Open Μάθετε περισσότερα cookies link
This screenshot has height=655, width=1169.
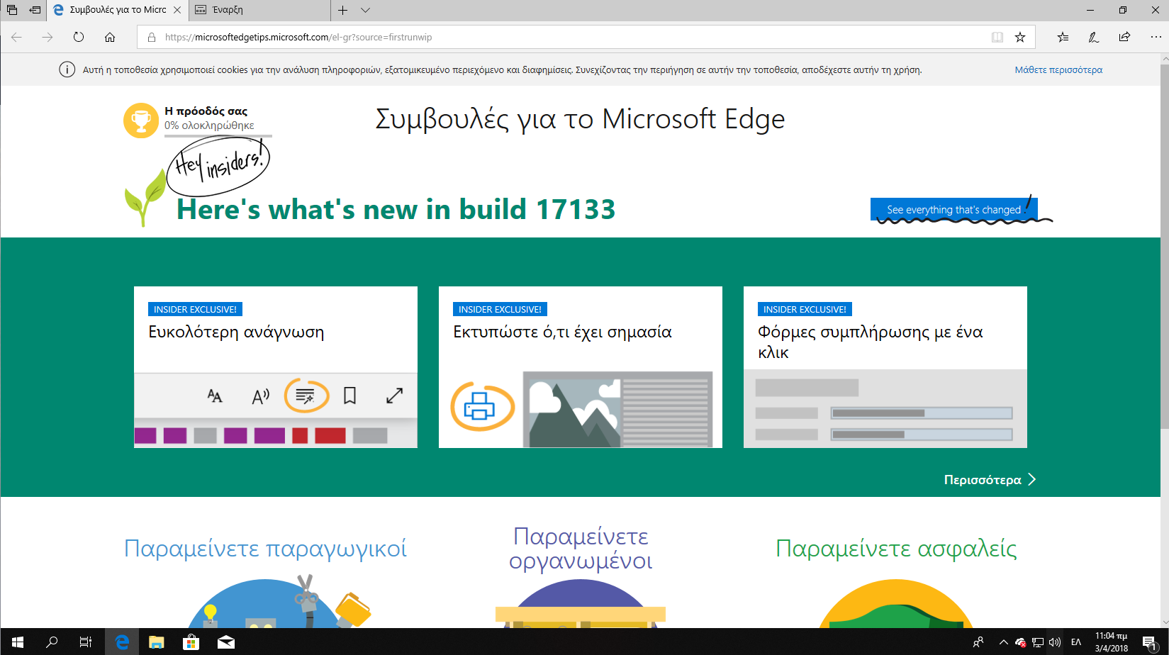(1058, 70)
